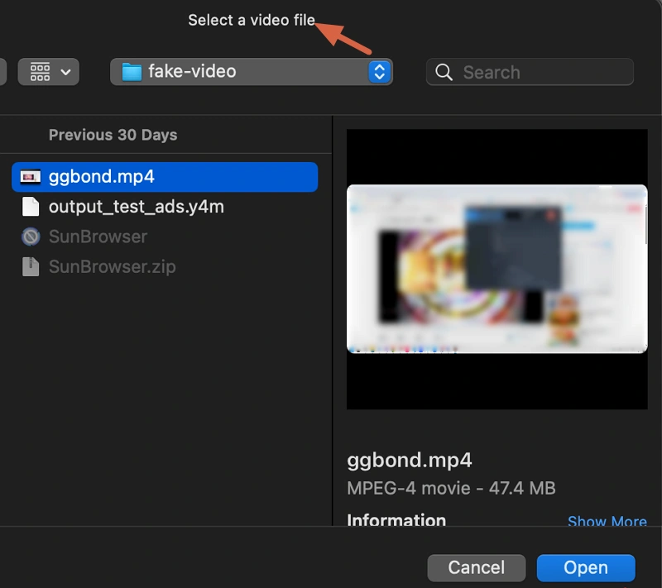Viewport: 662px width, 588px height.
Task: Click the partially visible toolbar icon at left edge
Action: click(3, 72)
